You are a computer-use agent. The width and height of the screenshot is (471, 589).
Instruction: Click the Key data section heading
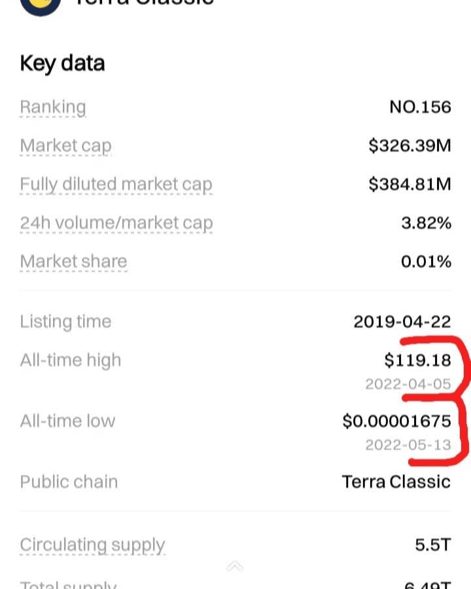point(62,63)
